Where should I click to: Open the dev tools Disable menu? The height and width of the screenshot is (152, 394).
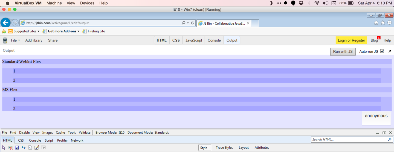(x=24, y=133)
